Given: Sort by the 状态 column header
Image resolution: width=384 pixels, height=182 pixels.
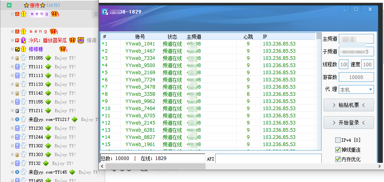Looking at the screenshot, I should 172,37.
